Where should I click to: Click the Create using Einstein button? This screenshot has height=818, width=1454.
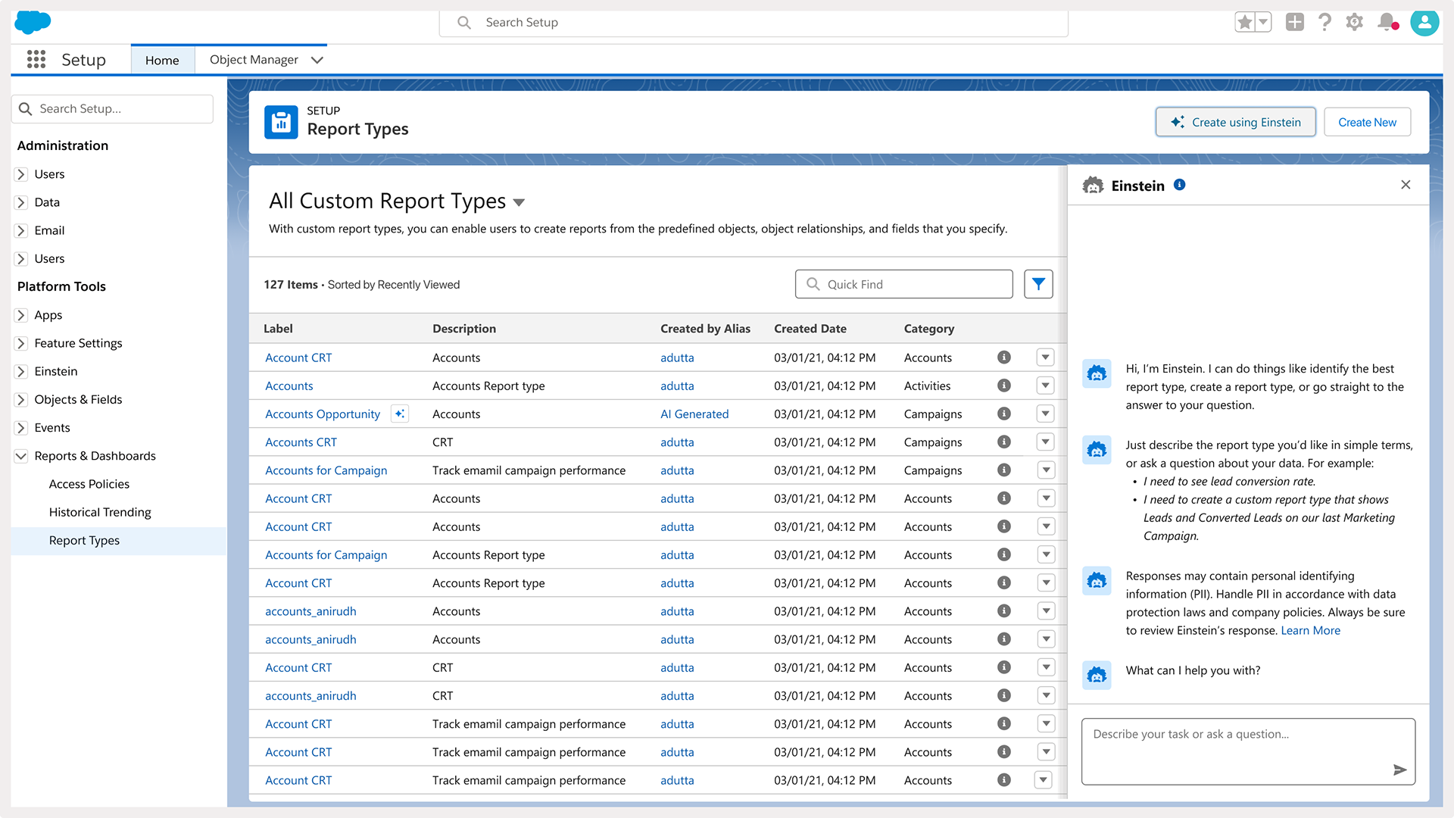point(1235,122)
